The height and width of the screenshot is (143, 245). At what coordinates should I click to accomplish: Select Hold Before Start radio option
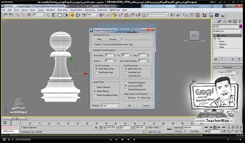(96, 72)
